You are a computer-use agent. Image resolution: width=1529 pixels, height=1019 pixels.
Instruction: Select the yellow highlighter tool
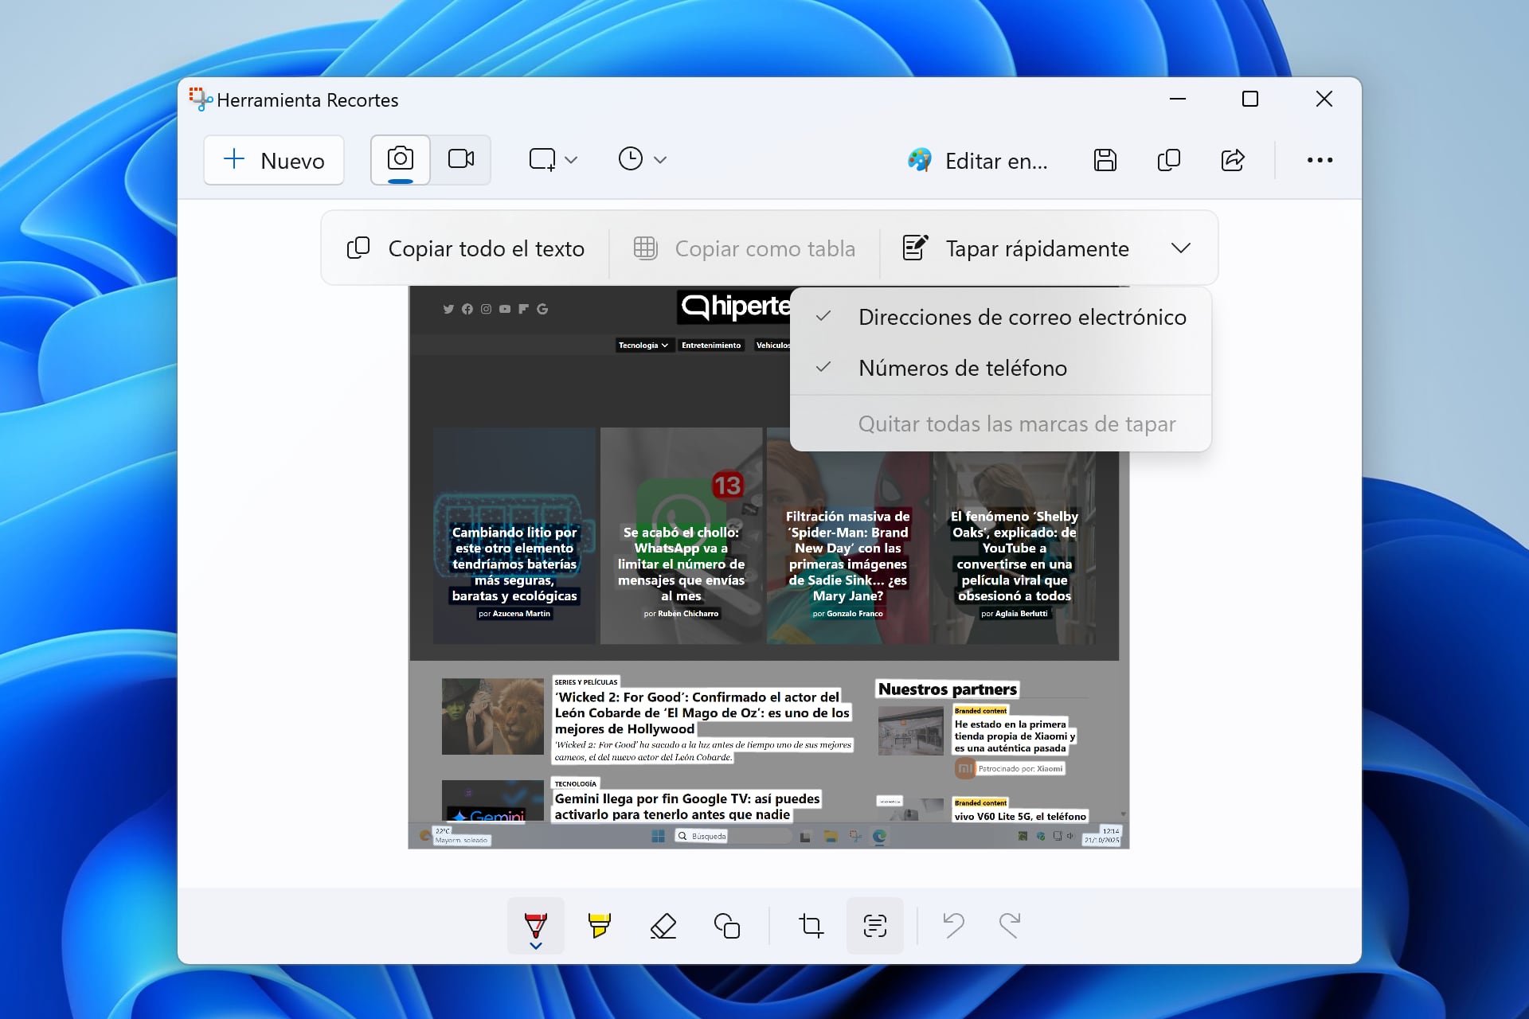[x=599, y=925]
